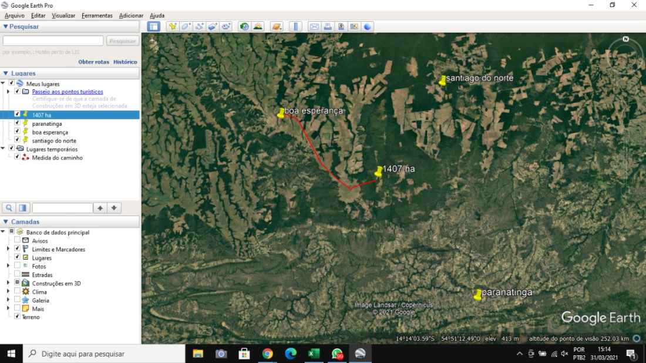Viewport: 646px width, 363px height.
Task: Toggle Medida do caminho checkbox
Action: [x=17, y=157]
